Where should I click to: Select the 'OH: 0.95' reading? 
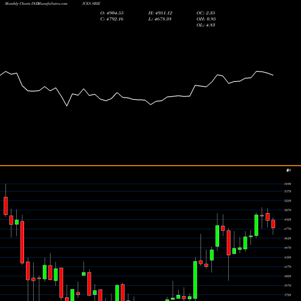(x=206, y=19)
